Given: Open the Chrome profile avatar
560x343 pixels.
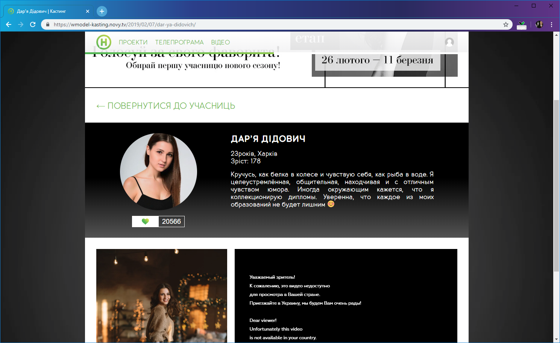Looking at the screenshot, I should click(x=539, y=24).
